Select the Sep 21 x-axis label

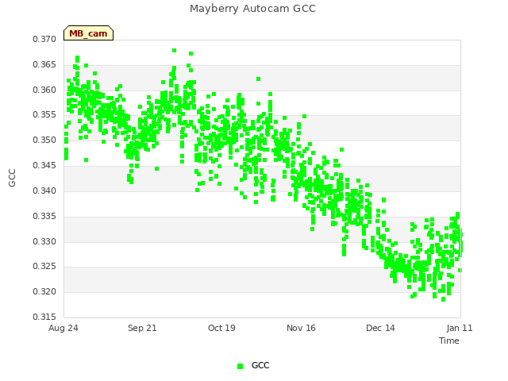pos(142,328)
